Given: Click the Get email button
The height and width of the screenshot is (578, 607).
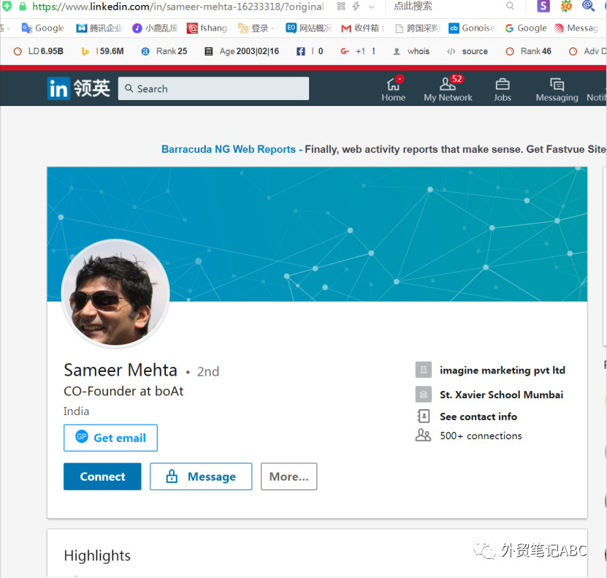Looking at the screenshot, I should click(110, 438).
